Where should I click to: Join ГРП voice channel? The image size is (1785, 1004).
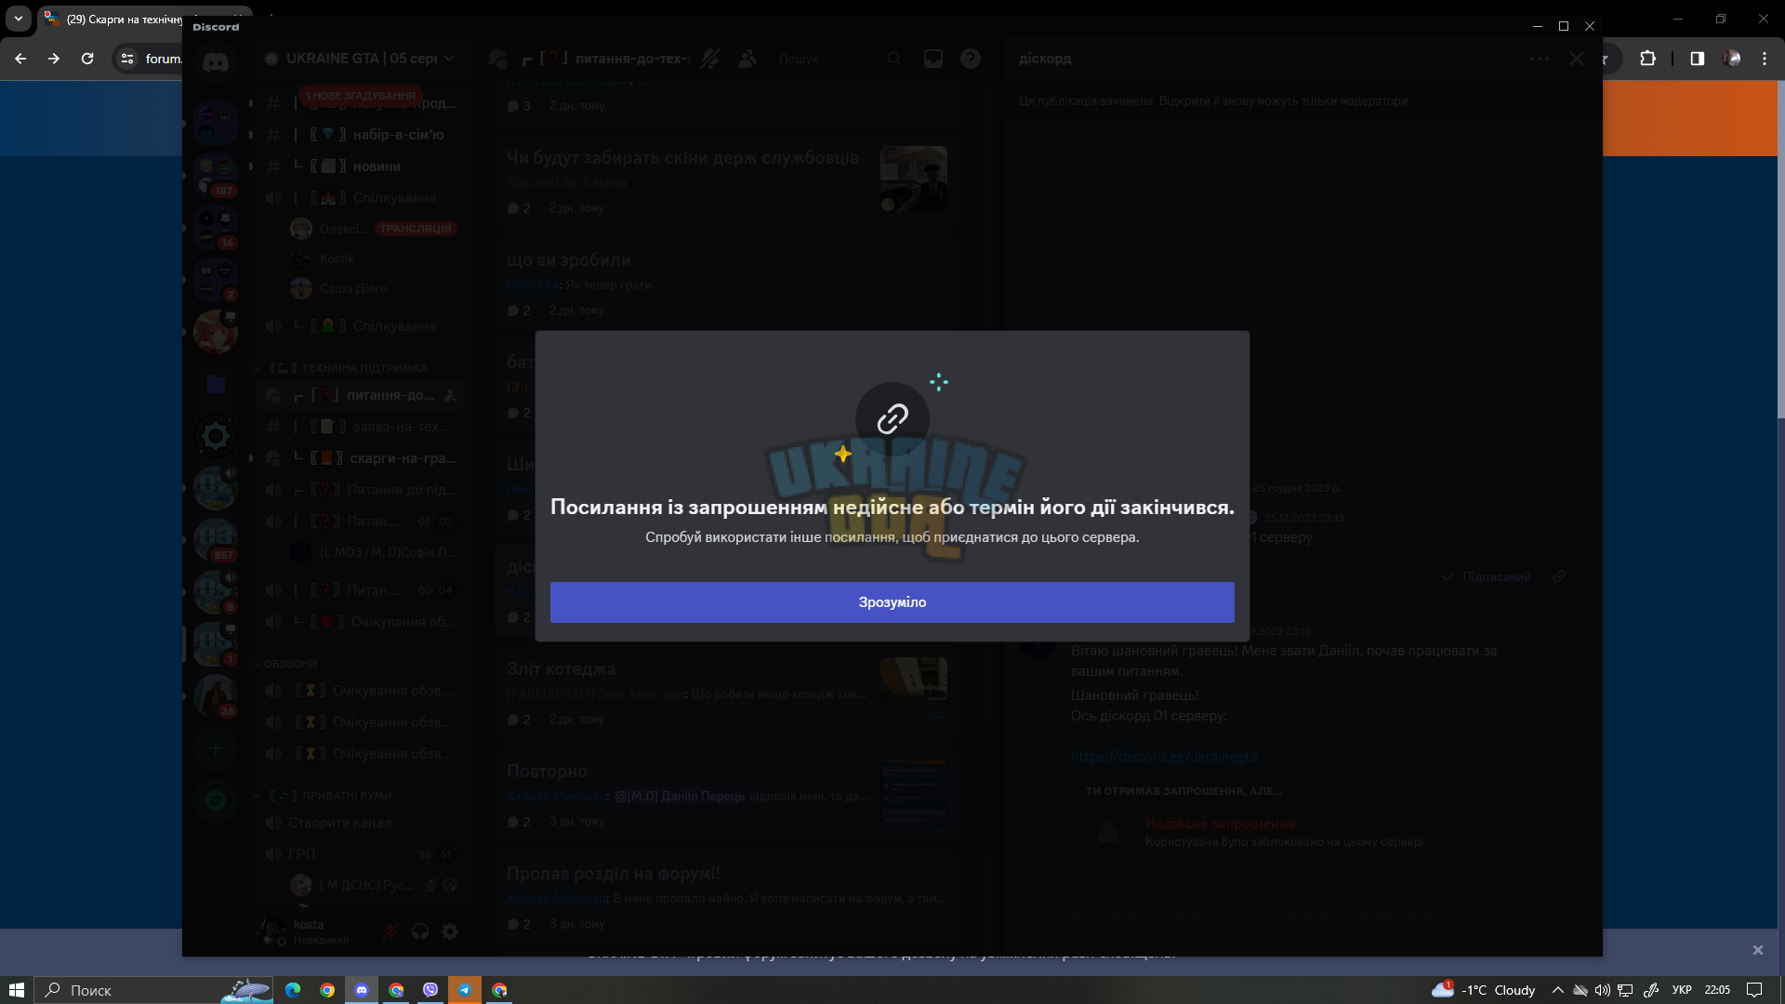[x=361, y=854]
